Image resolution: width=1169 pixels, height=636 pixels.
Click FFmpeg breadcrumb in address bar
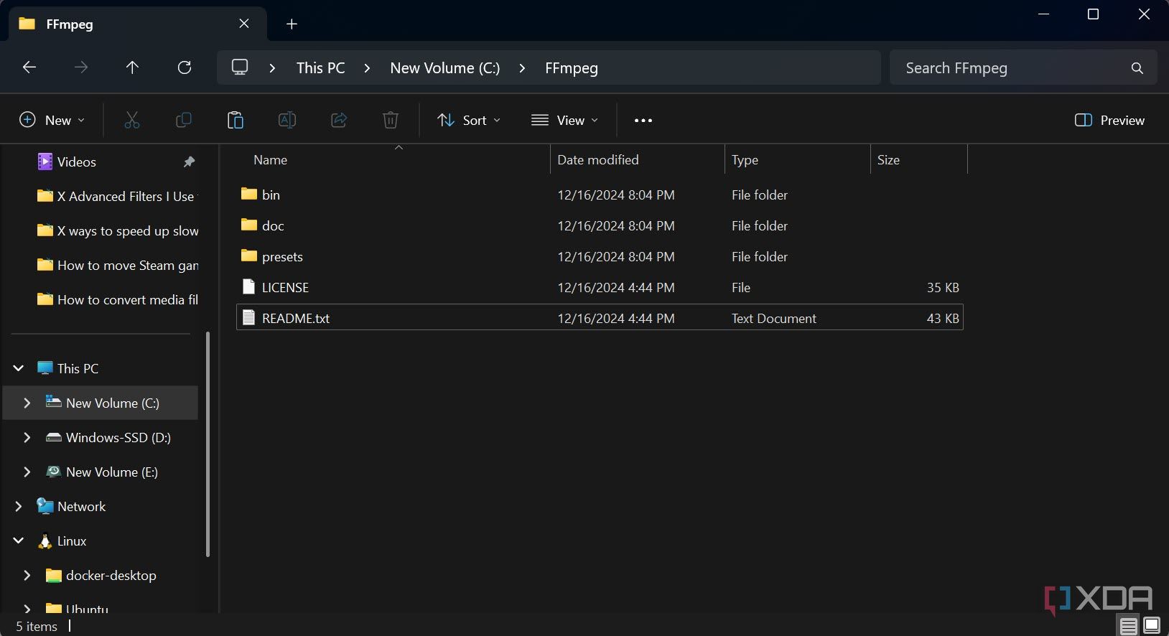tap(572, 68)
